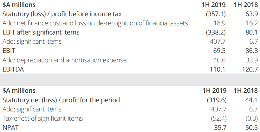The image size is (260, 132).
Task: Click the 63.9 value under 1H 2018
Action: click(252, 14)
